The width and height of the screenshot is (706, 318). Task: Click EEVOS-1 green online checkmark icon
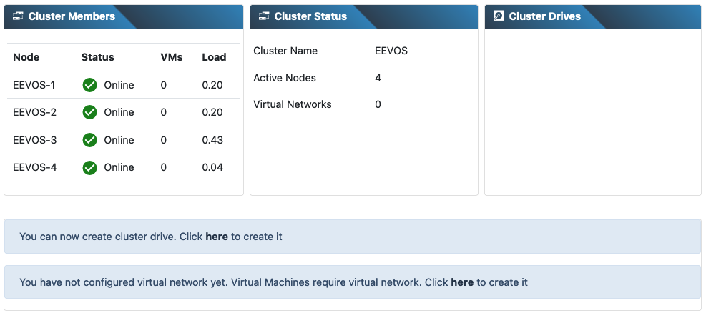coord(89,85)
